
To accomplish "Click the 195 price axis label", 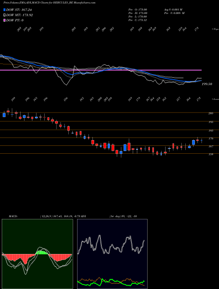I will (x=211, y=122).
